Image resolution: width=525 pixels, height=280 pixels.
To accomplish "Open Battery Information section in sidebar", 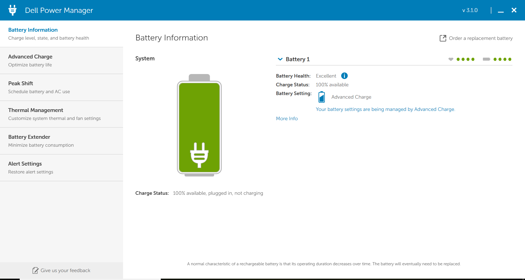I will 62,34.
